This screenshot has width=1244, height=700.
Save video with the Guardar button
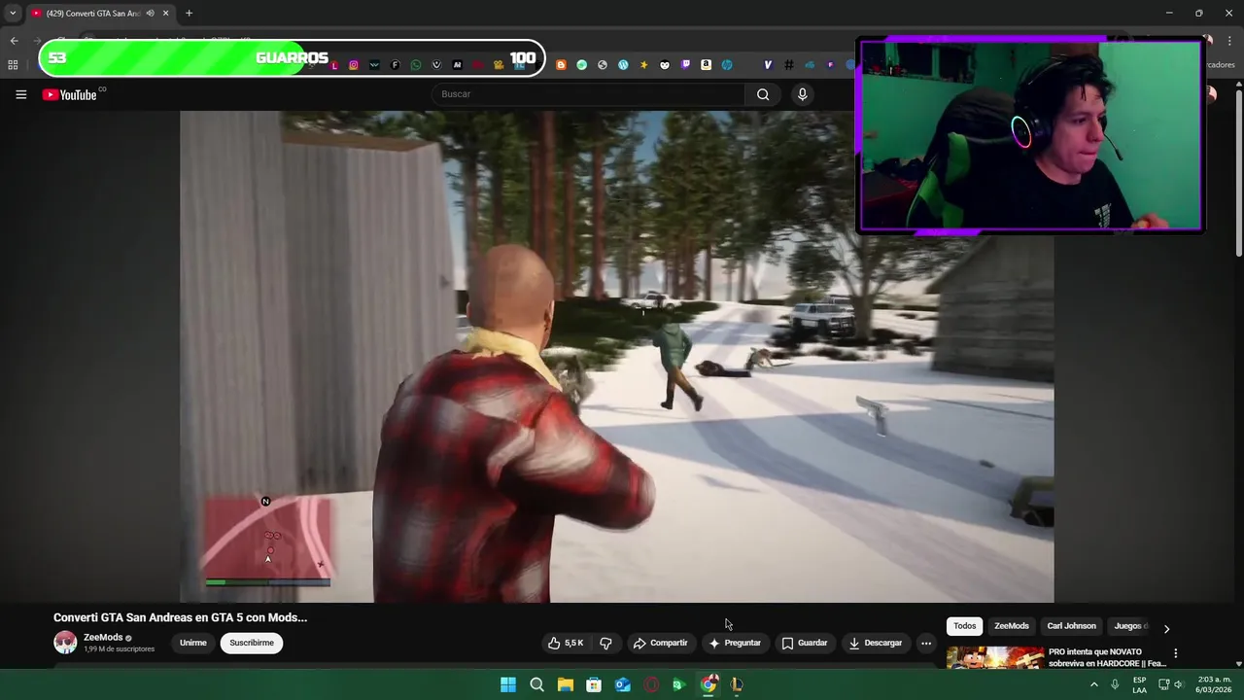click(805, 643)
